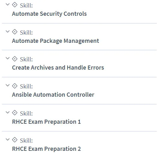158x159 pixels.
Task: Click the skill diamond icon for Ansible Automation Controller
Action: [14, 86]
